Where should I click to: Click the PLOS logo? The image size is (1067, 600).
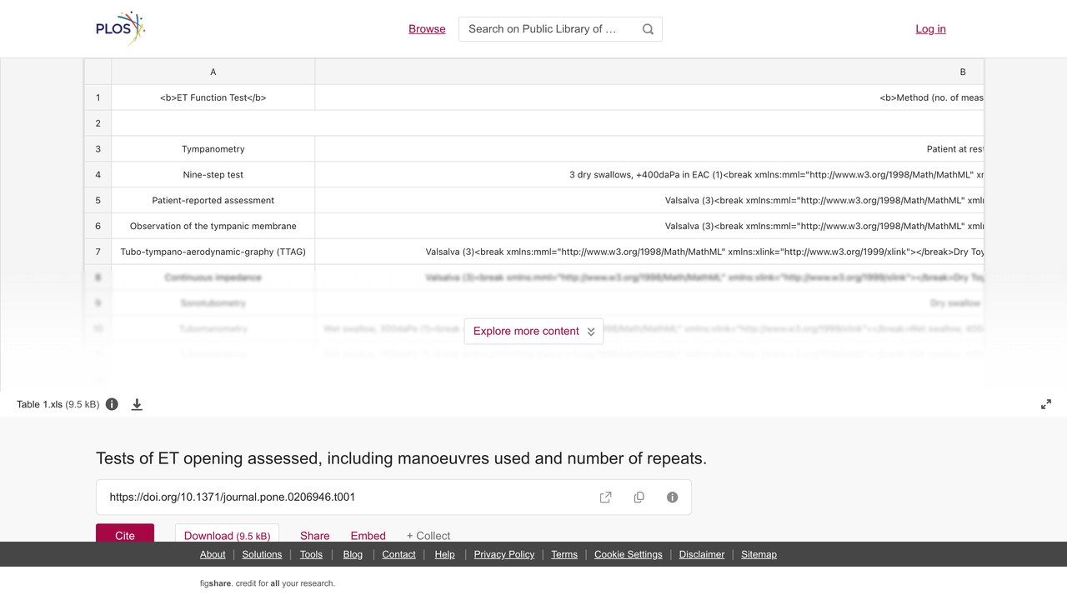tap(121, 28)
